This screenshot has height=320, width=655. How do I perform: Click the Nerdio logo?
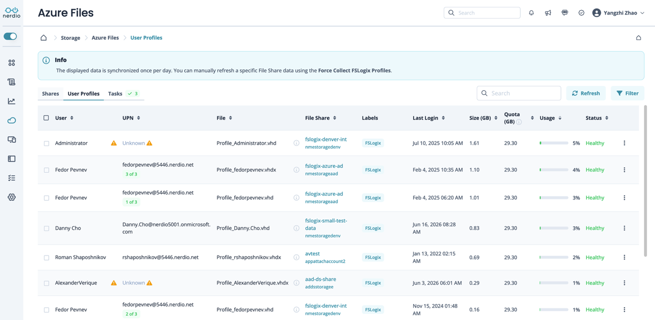click(11, 12)
